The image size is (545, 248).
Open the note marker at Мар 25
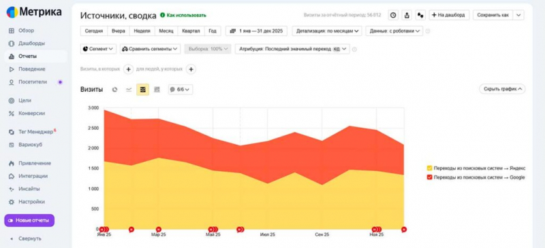[x=159, y=229]
